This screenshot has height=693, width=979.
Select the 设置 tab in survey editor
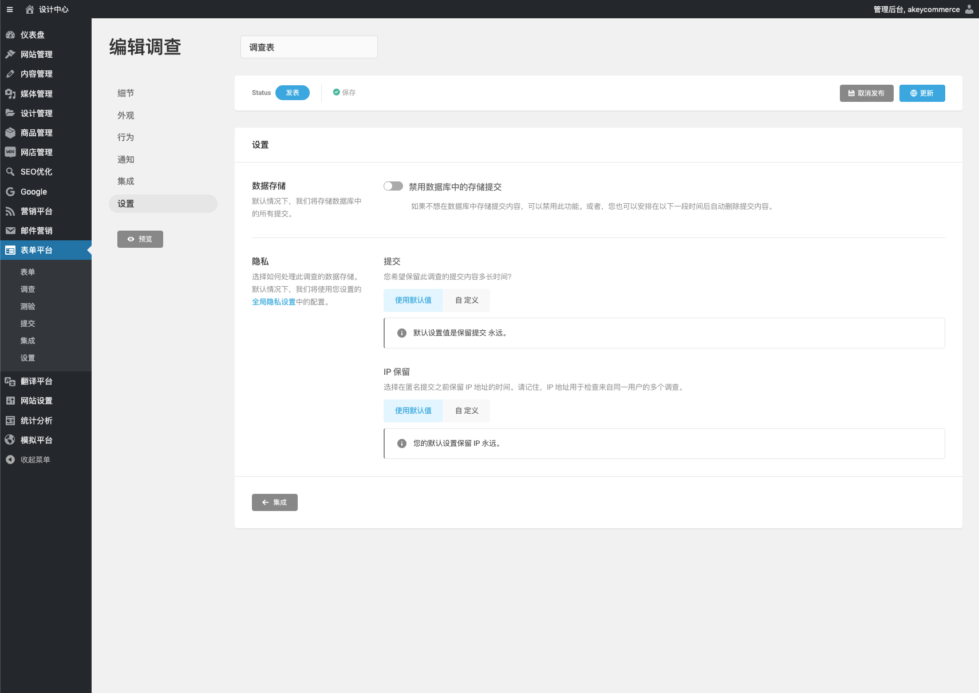tap(163, 204)
